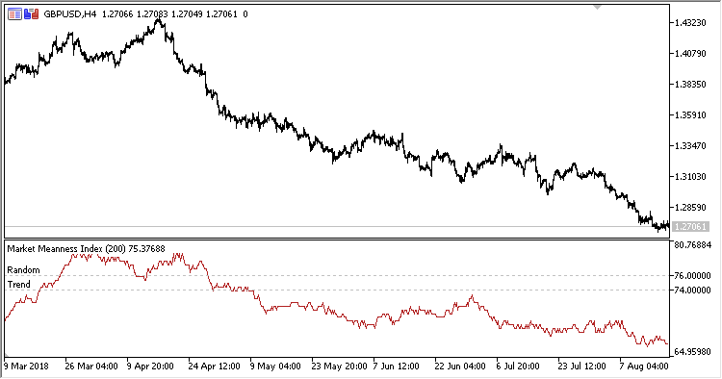Click the 7 Aug 04:00 time label
Image resolution: width=722 pixels, height=379 pixels.
click(644, 366)
